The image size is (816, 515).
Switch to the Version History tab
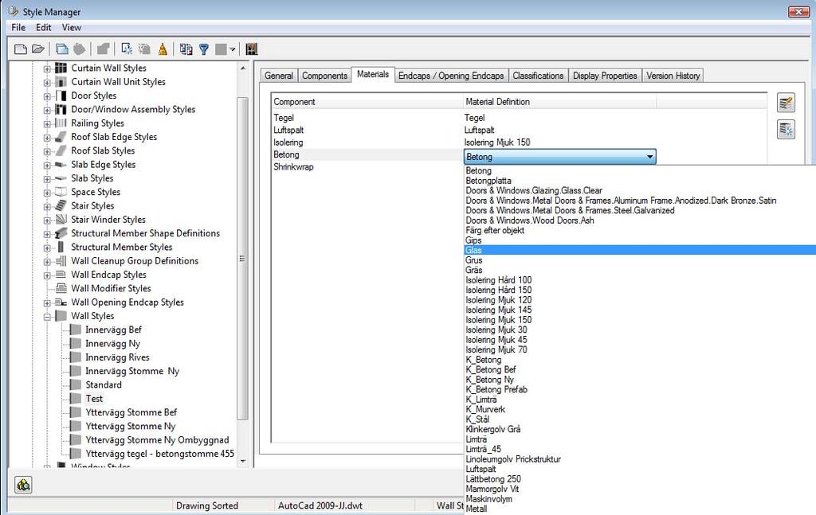[x=673, y=76]
